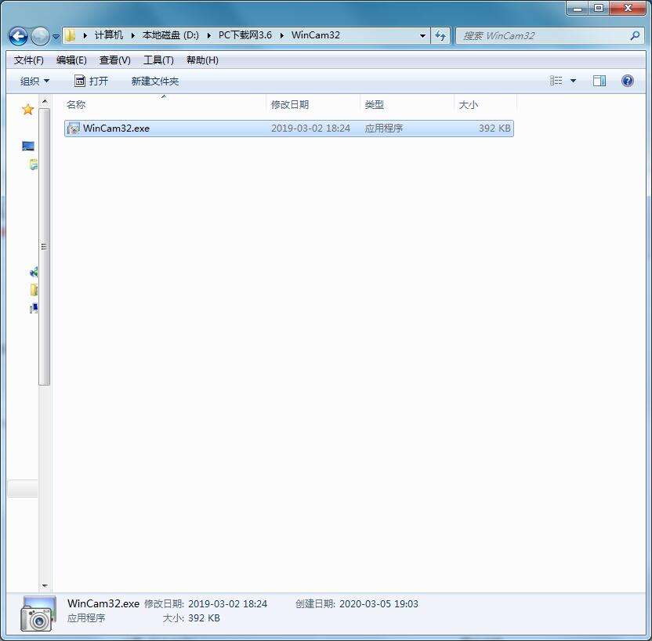652x641 pixels.
Task: Open the address bar history dropdown
Action: (422, 36)
